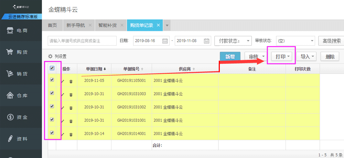This screenshot has height=158, width=344.
Task: Toggle the select-all header checkbox
Action: [52, 69]
